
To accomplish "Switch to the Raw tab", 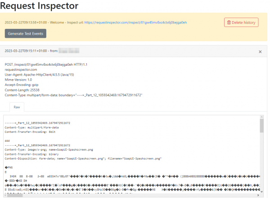I will [x=17, y=107].
